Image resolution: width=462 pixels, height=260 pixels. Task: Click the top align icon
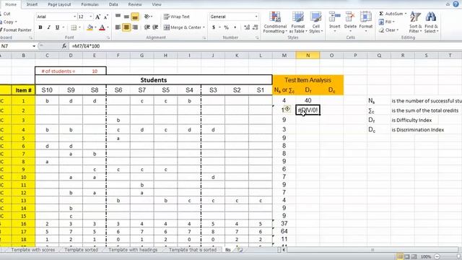[x=118, y=17]
